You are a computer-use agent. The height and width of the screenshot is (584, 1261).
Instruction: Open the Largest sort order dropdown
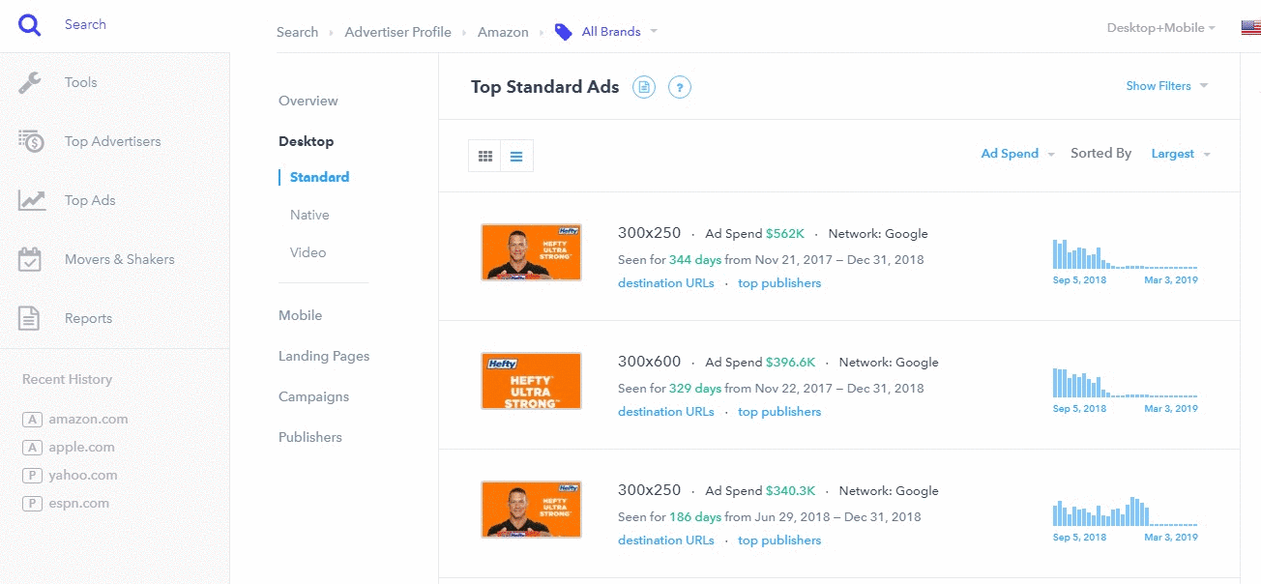pyautogui.click(x=1181, y=154)
